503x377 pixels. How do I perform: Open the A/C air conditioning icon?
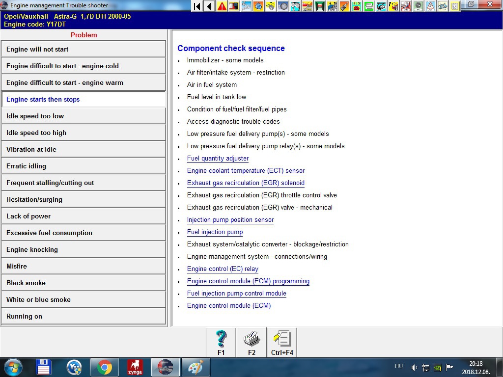pyautogui.click(x=418, y=6)
